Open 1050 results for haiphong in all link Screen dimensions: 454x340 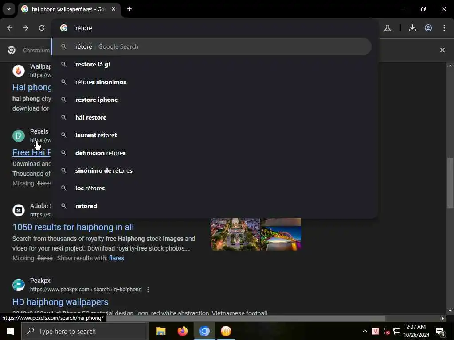tap(73, 227)
